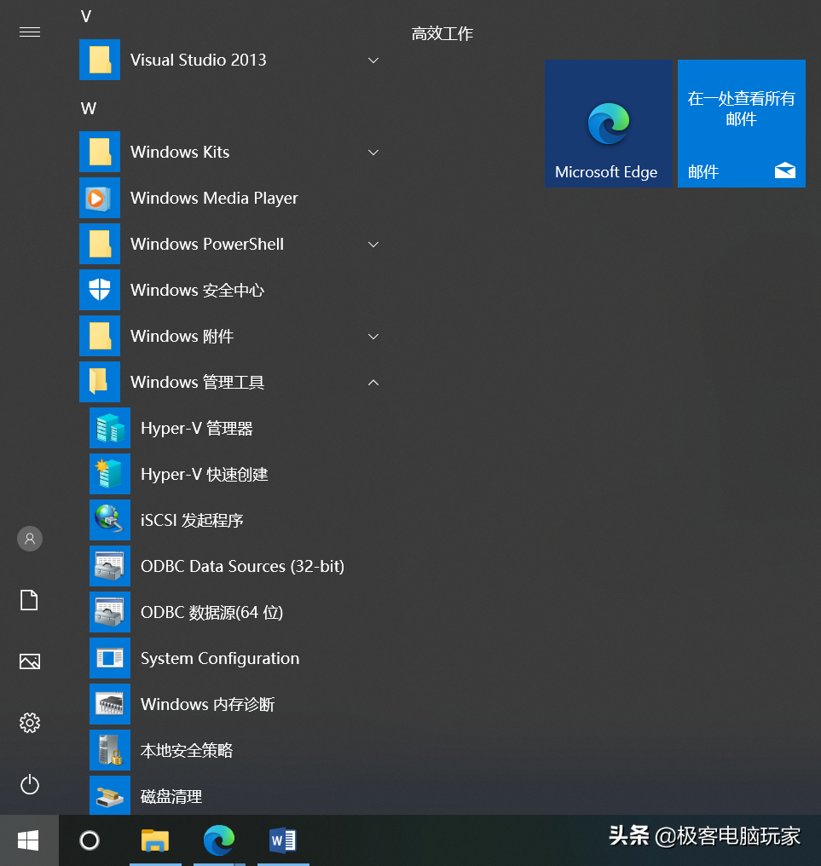Jump using the V letter header
821x866 pixels.
[85, 16]
